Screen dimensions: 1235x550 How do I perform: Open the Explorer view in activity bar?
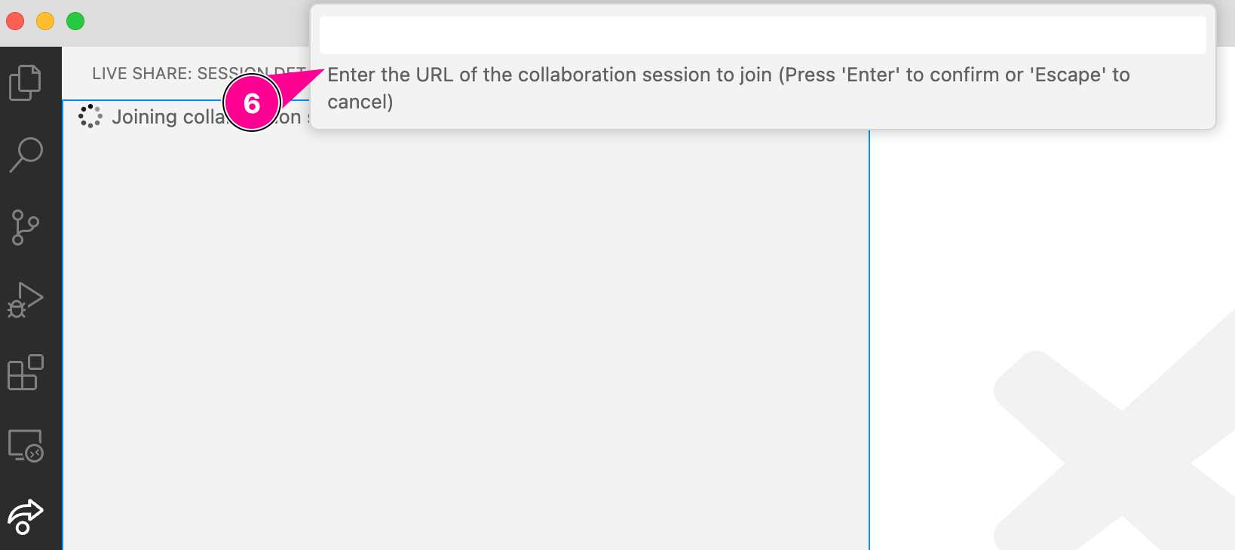point(25,82)
